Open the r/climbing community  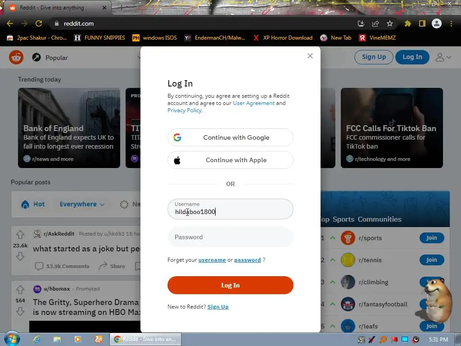tap(373, 282)
